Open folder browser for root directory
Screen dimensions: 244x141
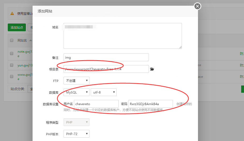pos(152,69)
